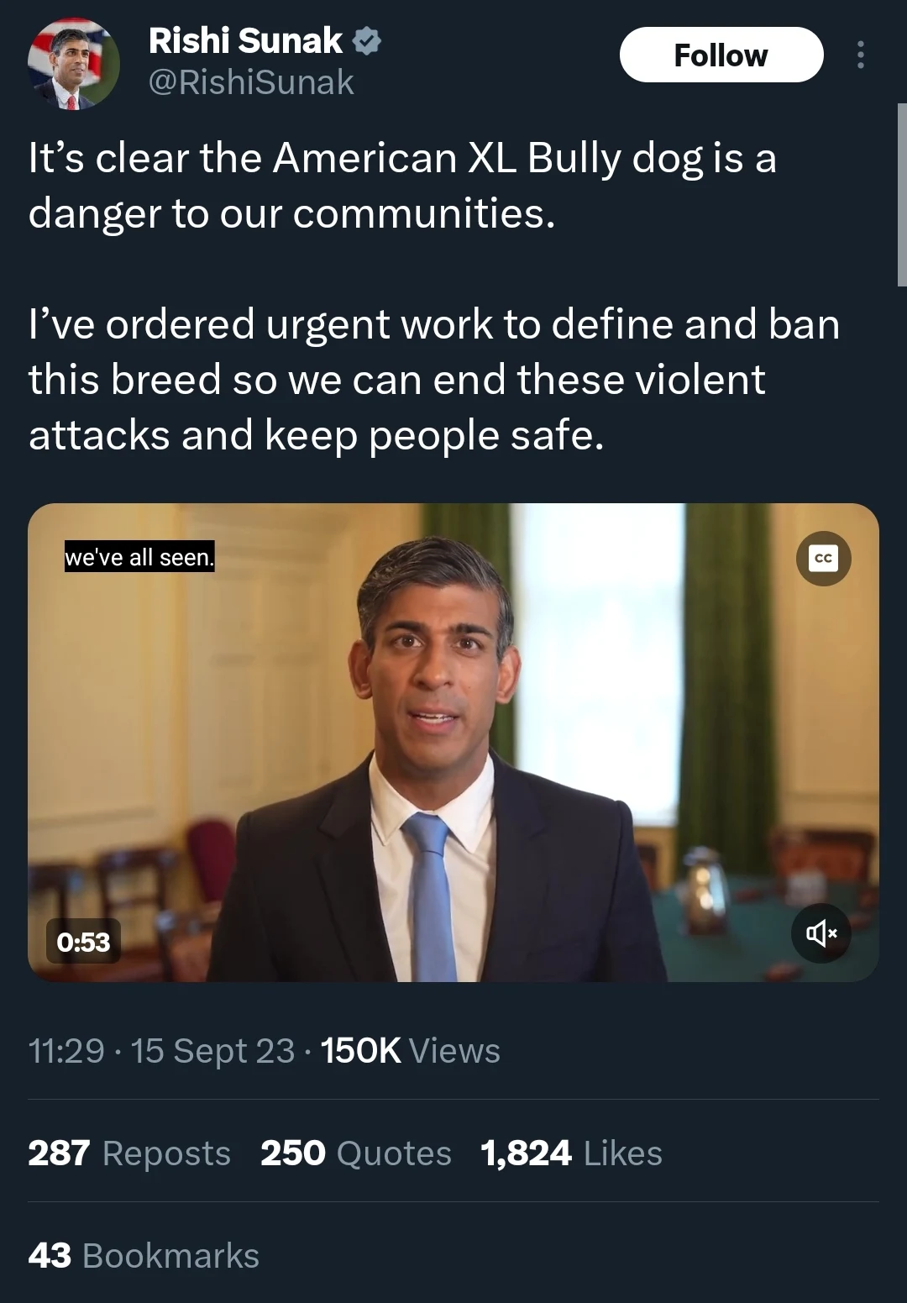Click the "we've all seen." caption overlay
The height and width of the screenshot is (1303, 907).
tap(139, 556)
